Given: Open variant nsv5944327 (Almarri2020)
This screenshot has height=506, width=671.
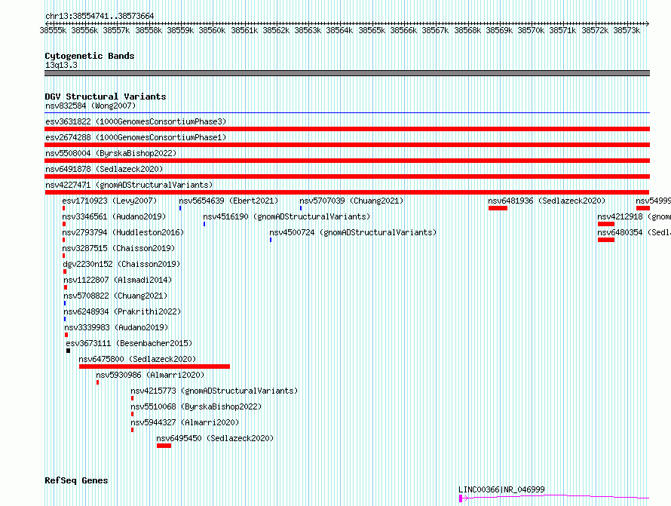Looking at the screenshot, I should (185, 422).
